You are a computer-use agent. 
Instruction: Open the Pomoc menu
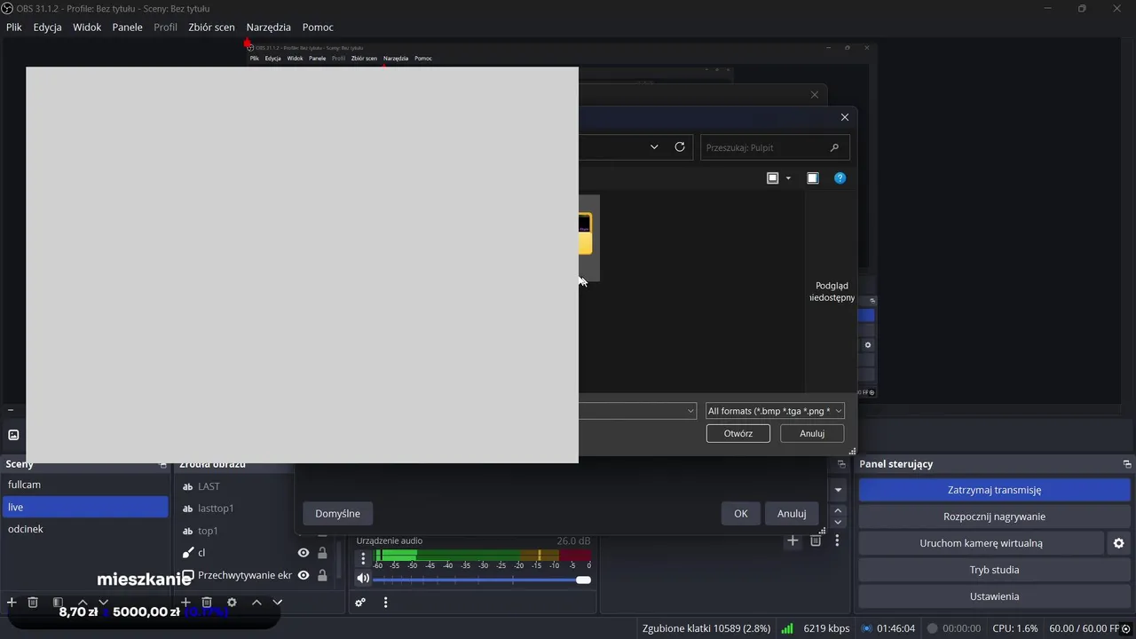pos(318,28)
